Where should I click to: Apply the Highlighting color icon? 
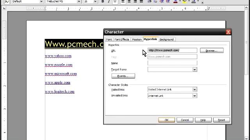point(184,2)
